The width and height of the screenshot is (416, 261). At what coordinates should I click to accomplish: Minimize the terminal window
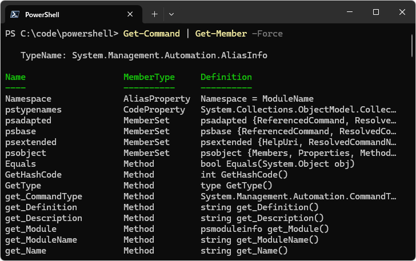coord(349,12)
